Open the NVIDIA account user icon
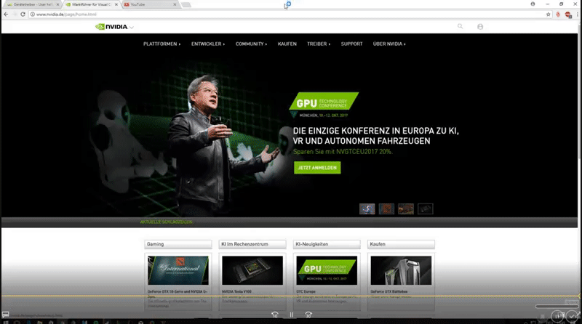The image size is (582, 324). click(x=480, y=27)
